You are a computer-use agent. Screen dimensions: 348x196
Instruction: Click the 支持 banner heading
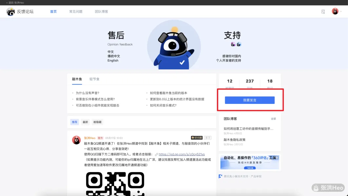click(232, 35)
